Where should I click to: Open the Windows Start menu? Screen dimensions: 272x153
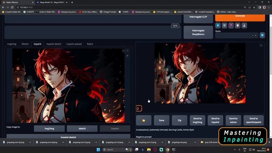click(x=98, y=150)
